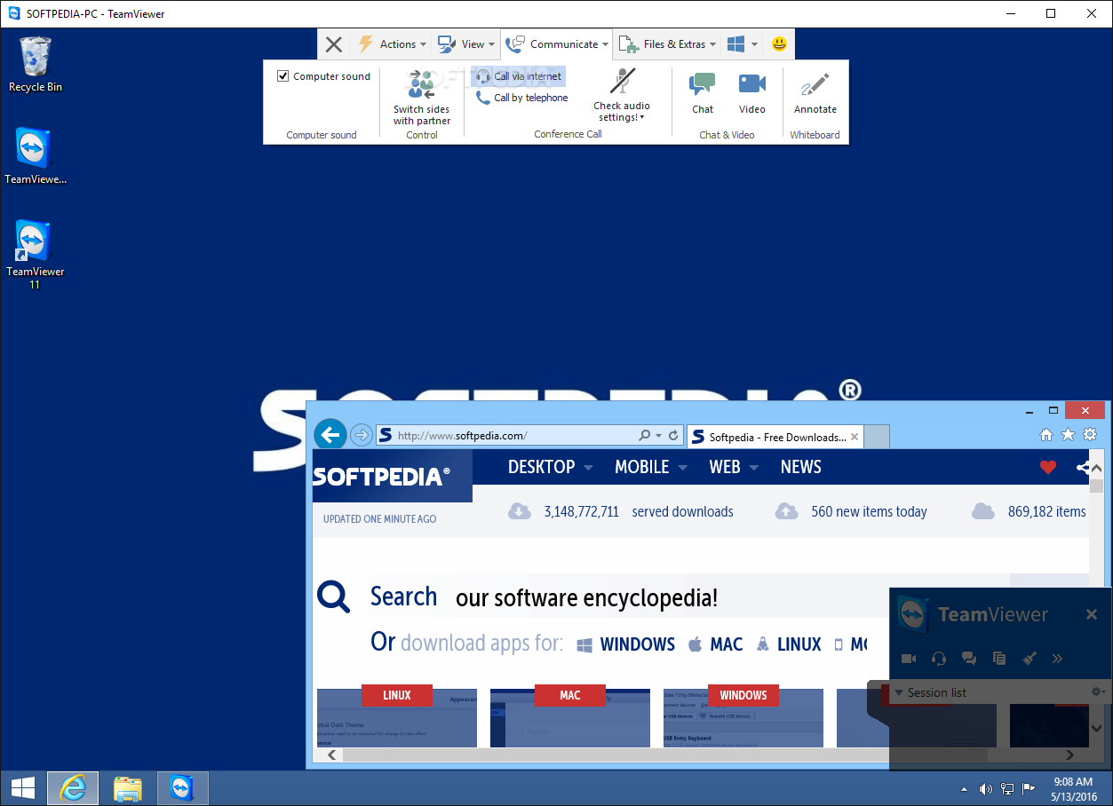Viewport: 1113px width, 806px height.
Task: Click TeamViewer panel whiteboard brush icon
Action: [1029, 659]
